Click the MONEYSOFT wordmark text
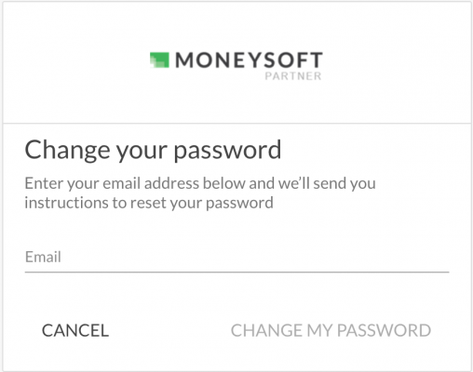 [x=249, y=60]
